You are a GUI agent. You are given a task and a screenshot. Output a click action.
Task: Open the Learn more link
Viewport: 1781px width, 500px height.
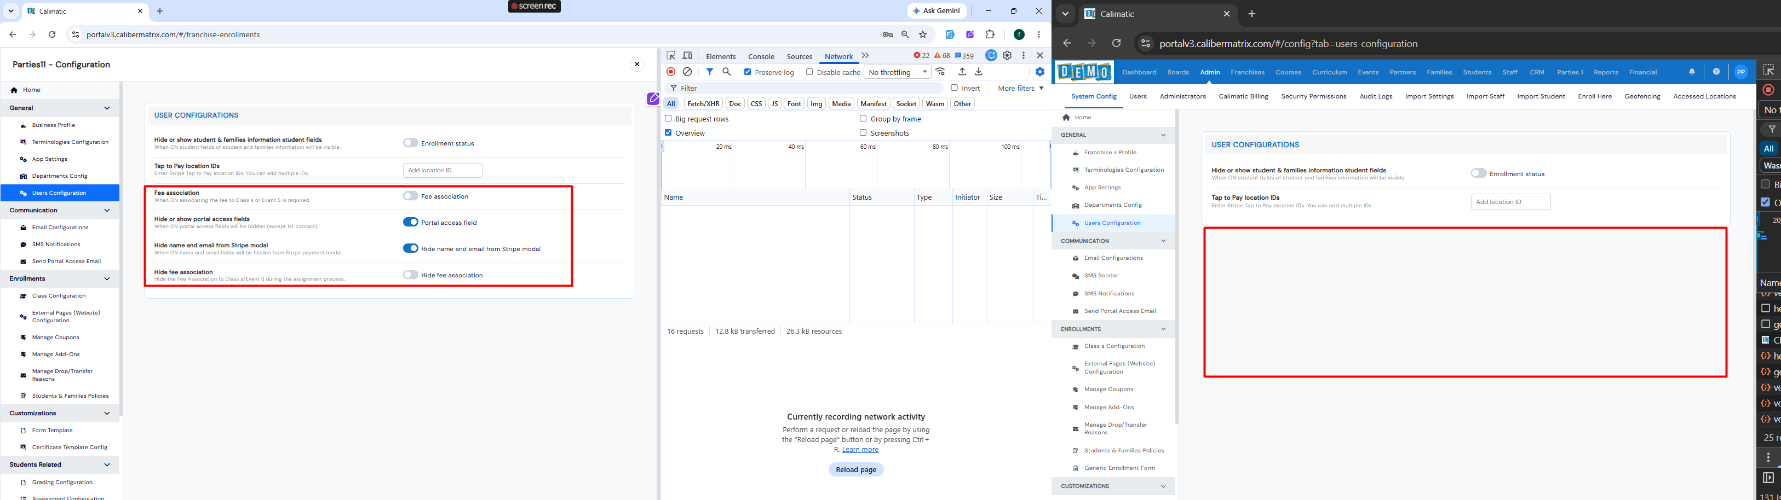click(860, 450)
